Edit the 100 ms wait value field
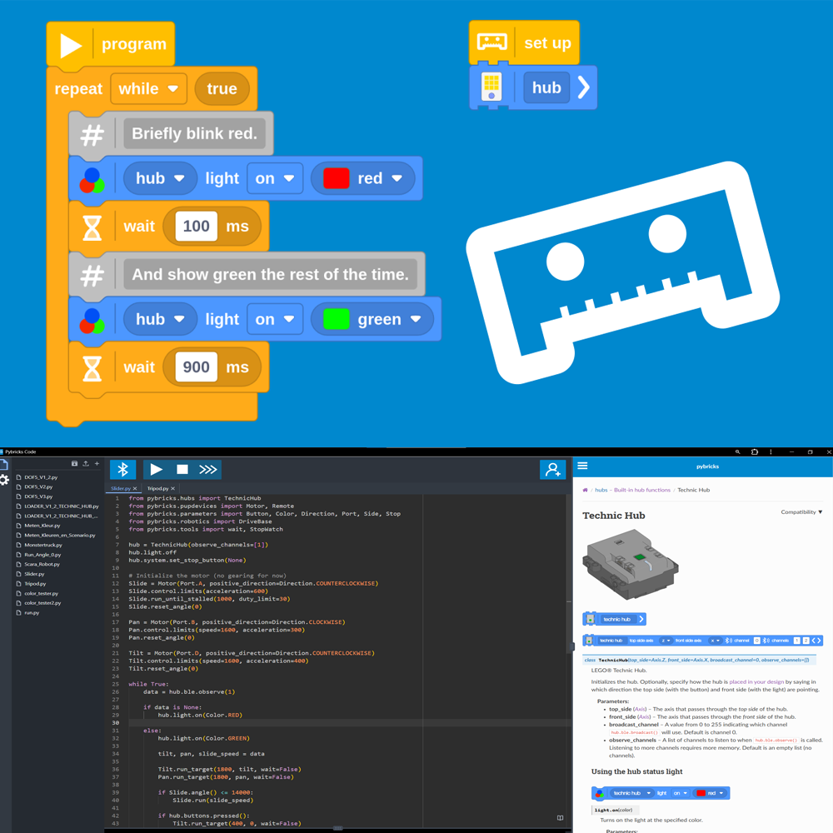The width and height of the screenshot is (833, 833). [196, 227]
